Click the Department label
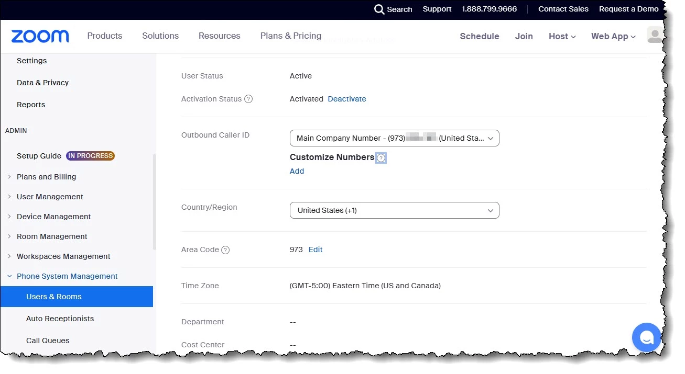This screenshot has width=685, height=374. point(203,322)
